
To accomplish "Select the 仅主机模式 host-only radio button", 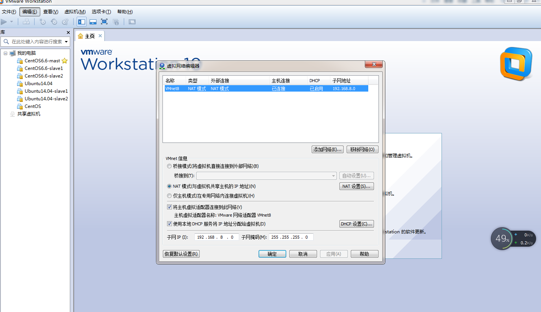I will coord(169,196).
